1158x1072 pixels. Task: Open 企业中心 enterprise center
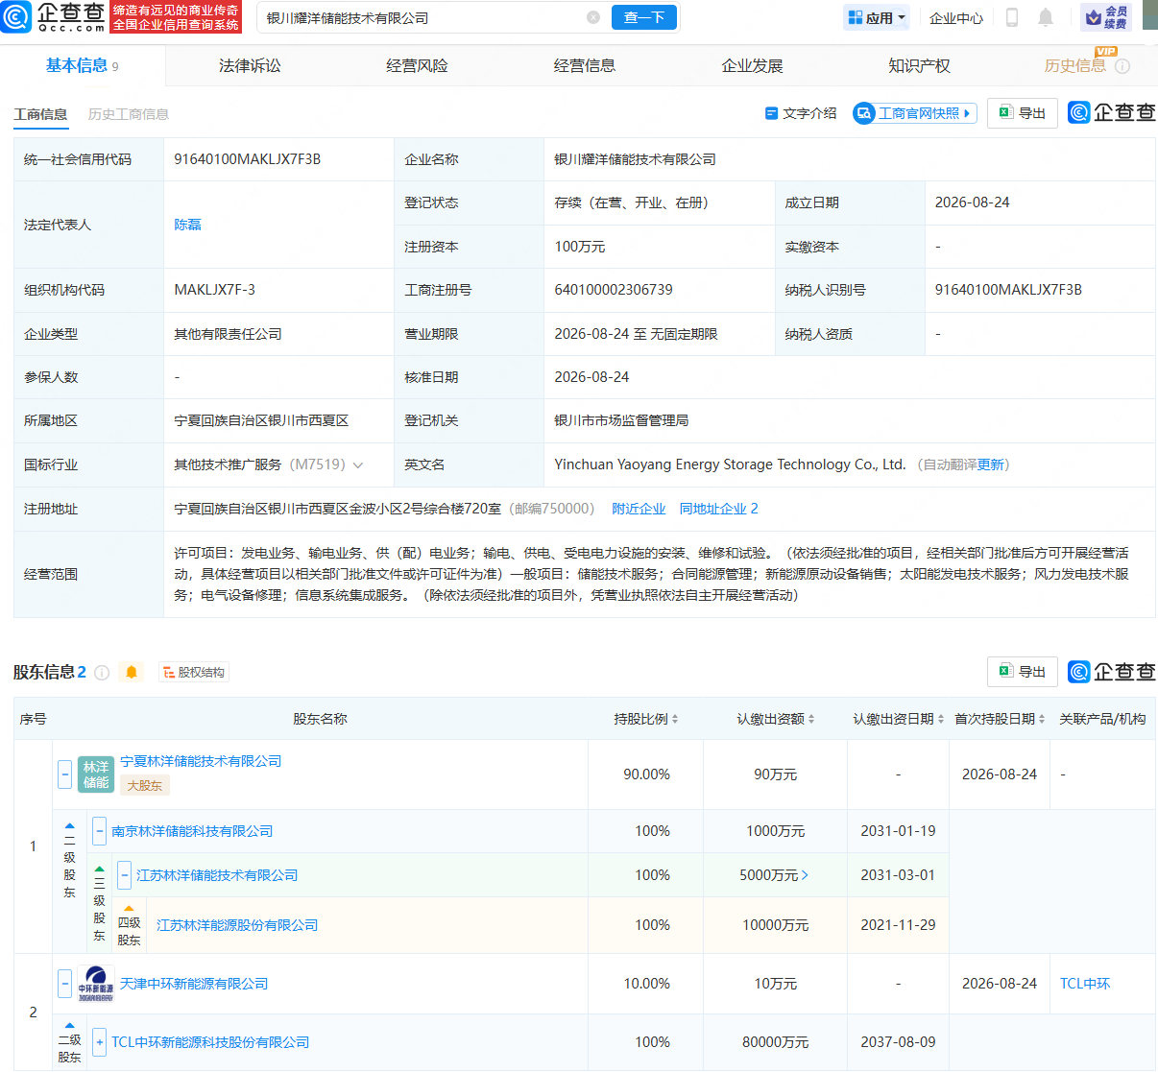(956, 17)
